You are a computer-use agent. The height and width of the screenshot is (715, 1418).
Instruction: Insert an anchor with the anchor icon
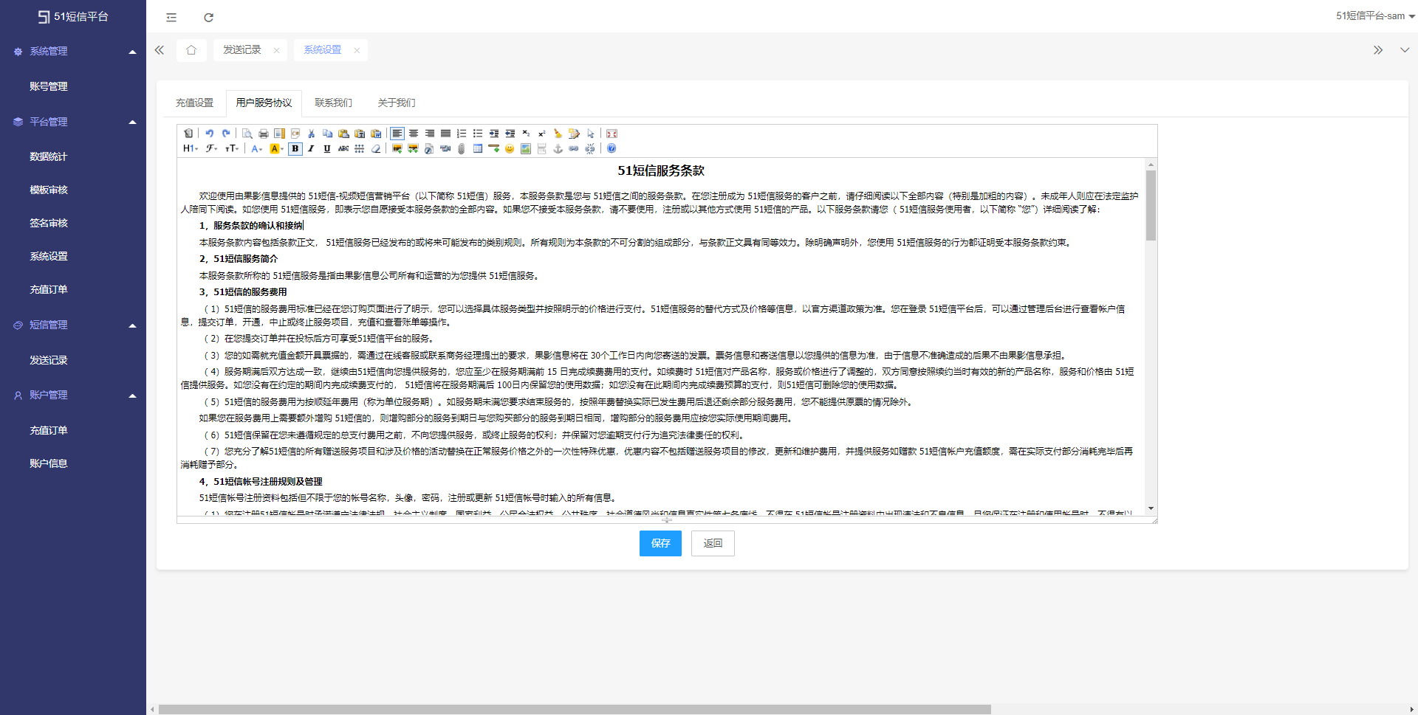[558, 149]
